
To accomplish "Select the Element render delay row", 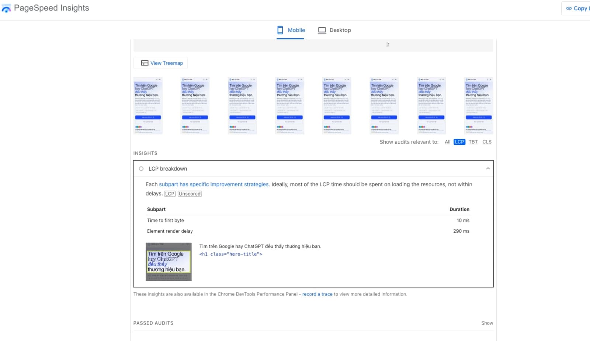I will (308, 231).
